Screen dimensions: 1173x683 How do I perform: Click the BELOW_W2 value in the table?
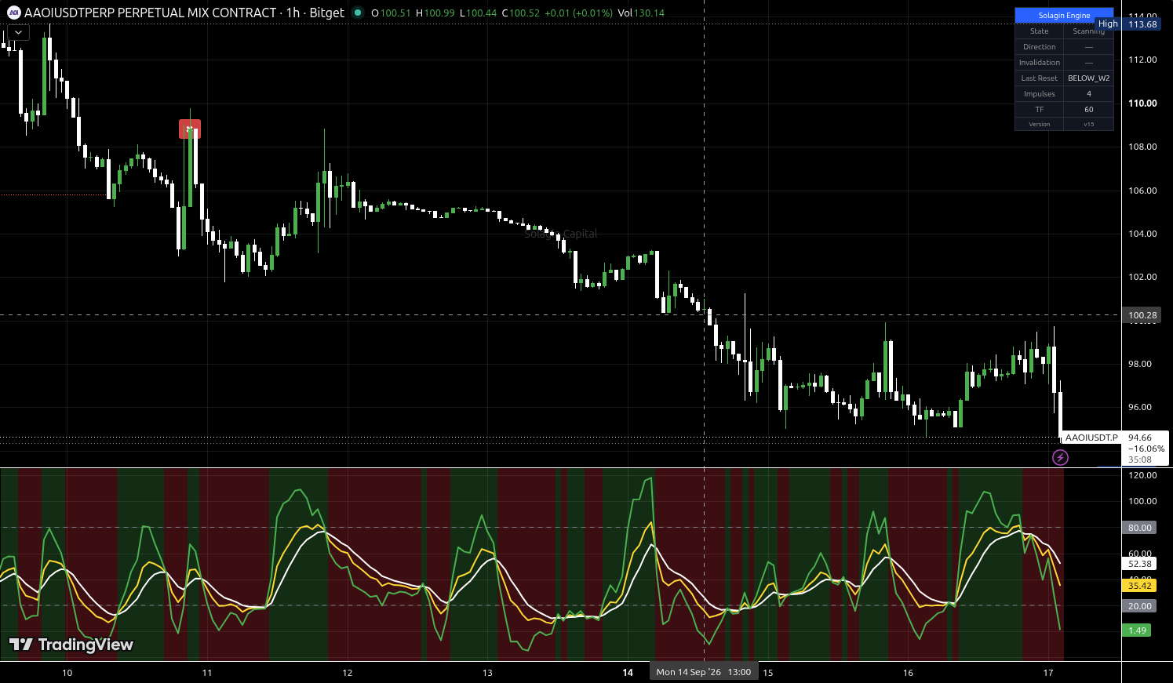tap(1088, 78)
